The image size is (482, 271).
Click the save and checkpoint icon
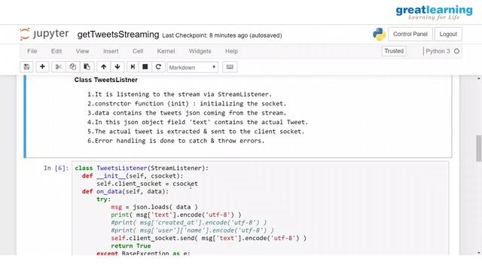click(x=27, y=67)
